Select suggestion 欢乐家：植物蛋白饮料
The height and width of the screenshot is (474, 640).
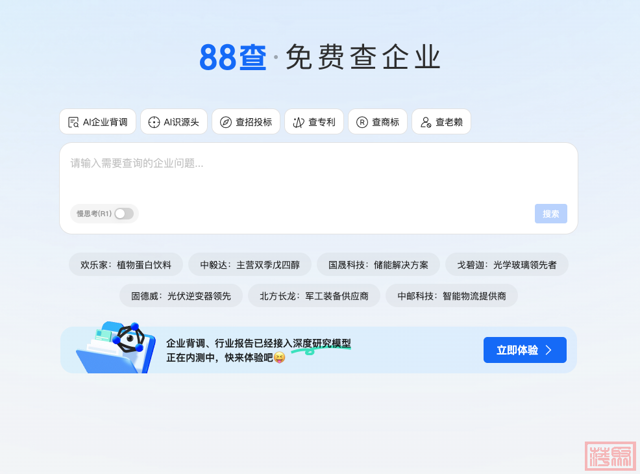126,265
